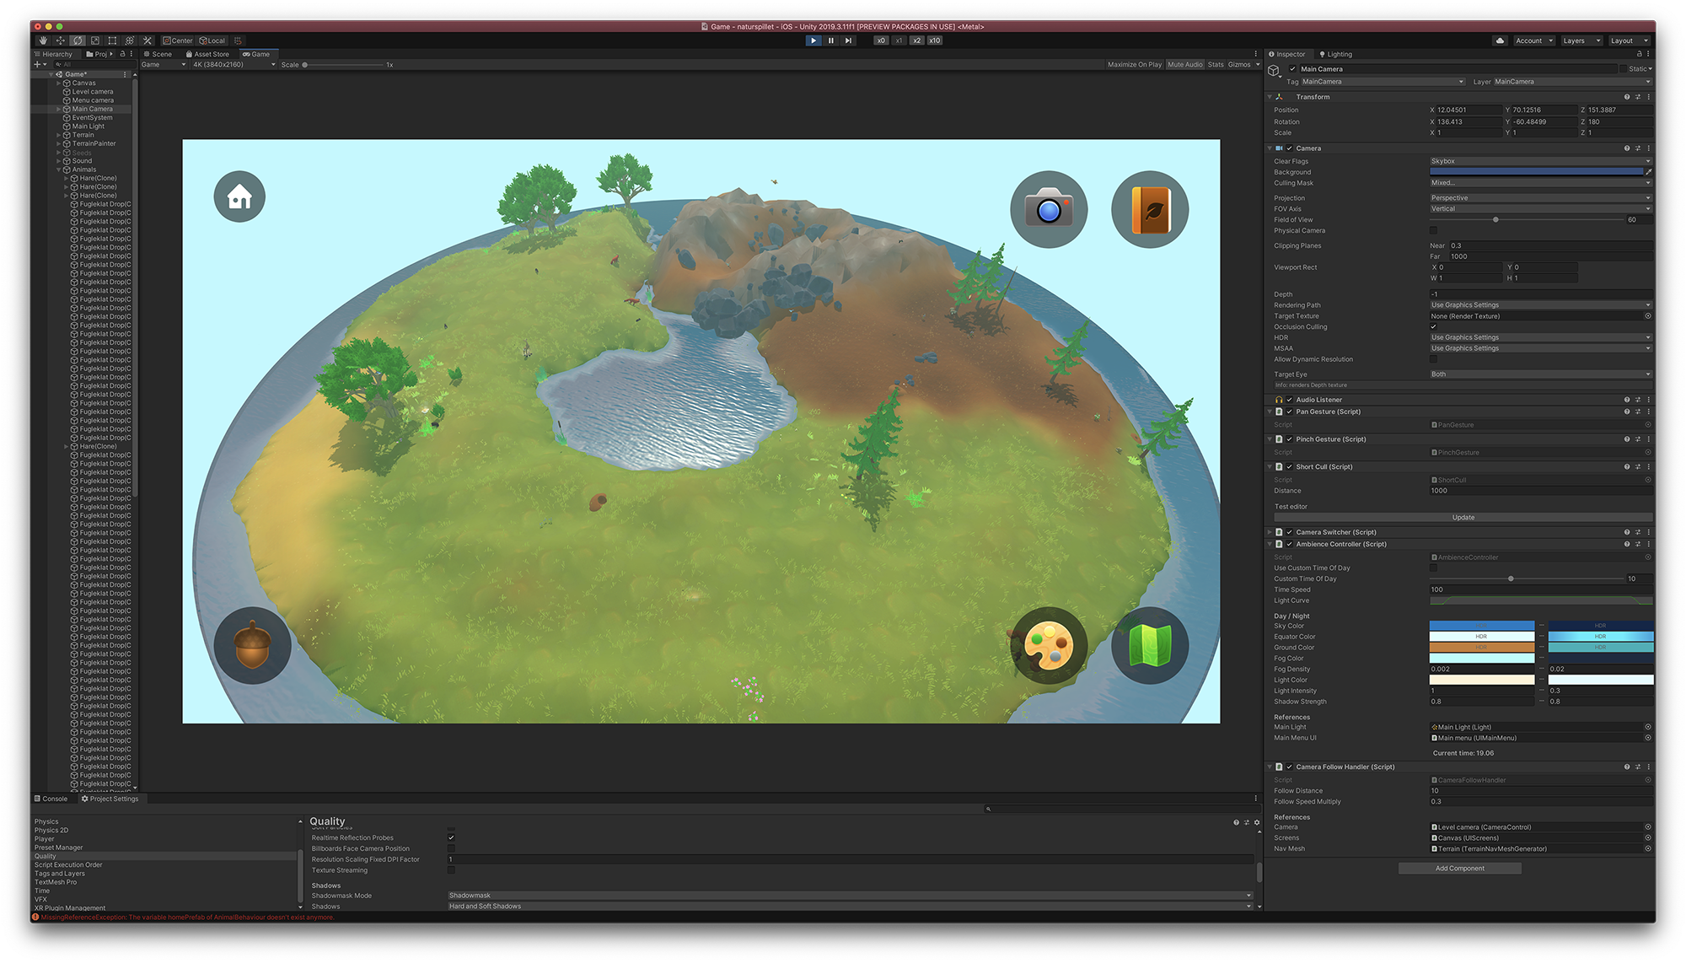
Task: Select Main Camera in the Hierarchy
Action: tap(91, 109)
